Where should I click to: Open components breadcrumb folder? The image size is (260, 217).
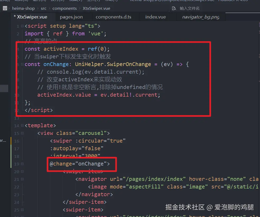point(65,8)
